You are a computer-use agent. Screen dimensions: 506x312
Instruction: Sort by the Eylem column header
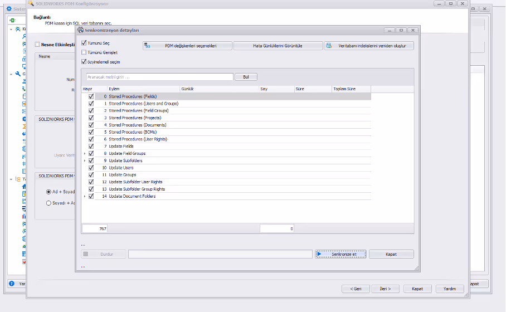(x=144, y=89)
